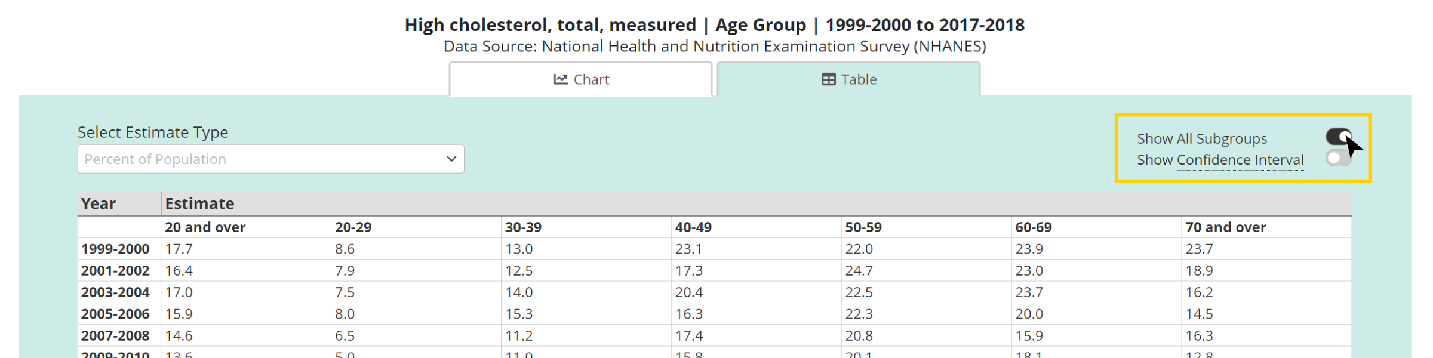Image resolution: width=1433 pixels, height=358 pixels.
Task: Enable Show Confidence Interval toggle
Action: 1338,158
